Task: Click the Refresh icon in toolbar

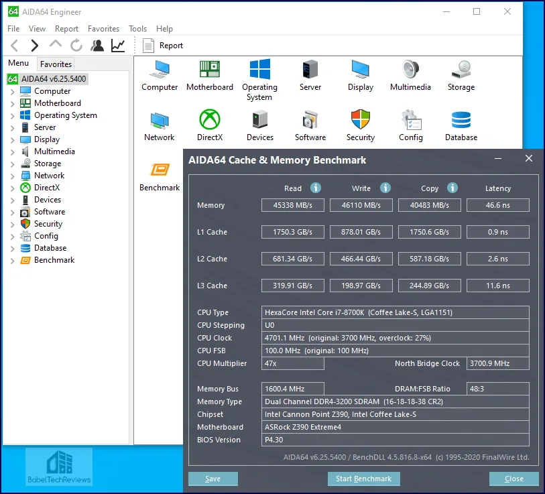Action: [76, 46]
